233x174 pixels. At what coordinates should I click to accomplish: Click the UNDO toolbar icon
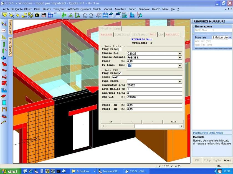point(85,15)
